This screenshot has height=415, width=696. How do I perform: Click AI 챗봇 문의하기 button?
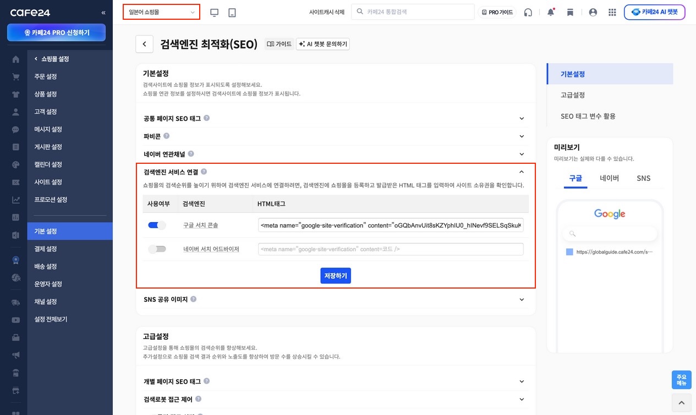point(323,44)
